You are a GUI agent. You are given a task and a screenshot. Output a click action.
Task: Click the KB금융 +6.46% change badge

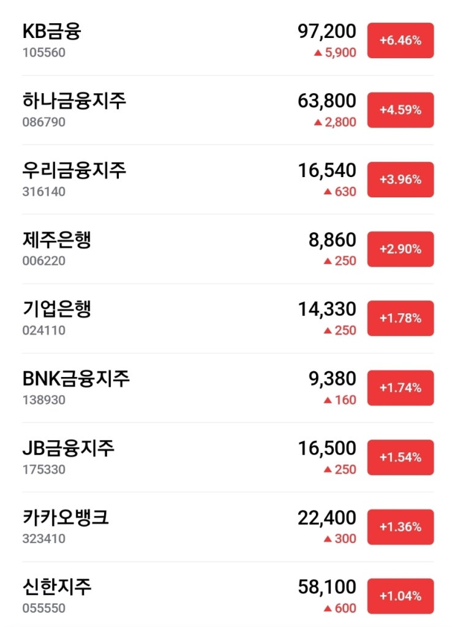pyautogui.click(x=400, y=40)
